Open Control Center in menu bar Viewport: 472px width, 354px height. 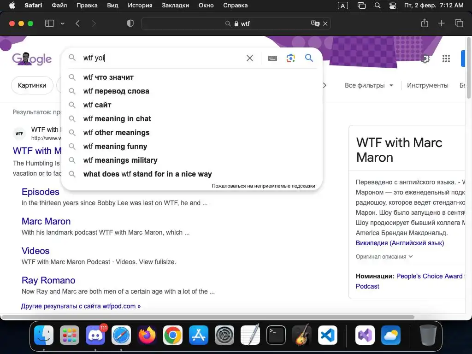tap(393, 6)
